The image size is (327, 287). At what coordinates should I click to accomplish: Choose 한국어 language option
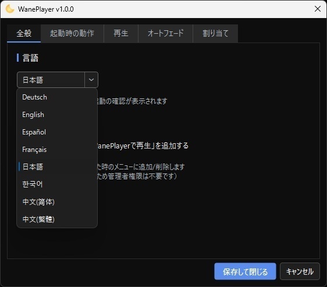[57, 185]
